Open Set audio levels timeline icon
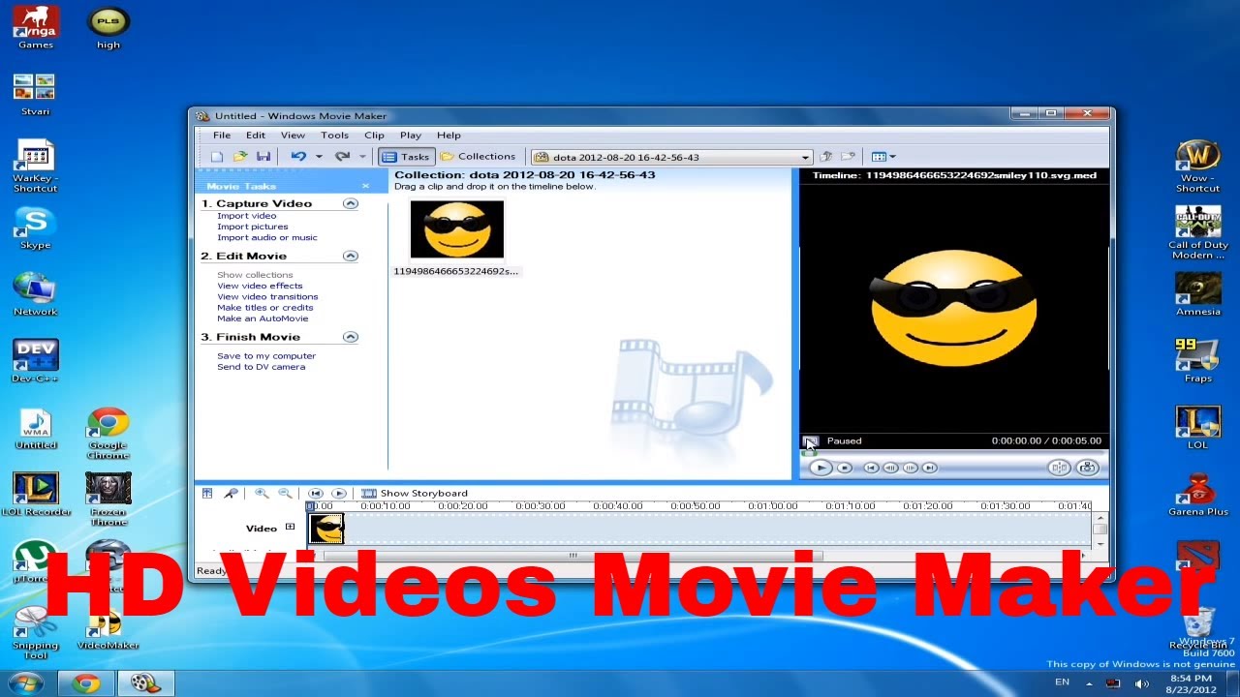 click(x=207, y=494)
